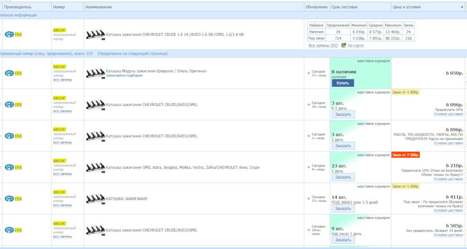Screen dimensions: 467x249
Task: Select price '6 210р.'
Action: point(454,166)
